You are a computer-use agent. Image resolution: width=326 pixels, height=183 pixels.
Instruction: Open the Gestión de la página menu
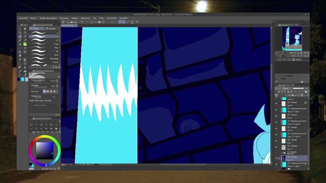(x=48, y=18)
